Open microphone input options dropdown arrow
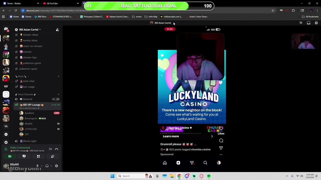Screen dimensions: 321x180 pos(42,166)
